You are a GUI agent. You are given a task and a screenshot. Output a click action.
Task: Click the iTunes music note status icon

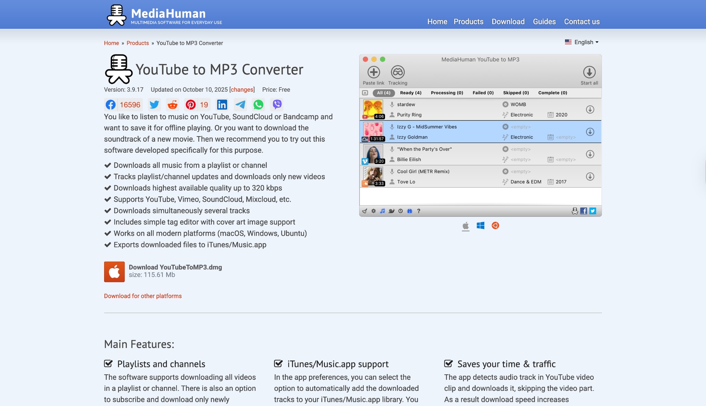pos(382,211)
